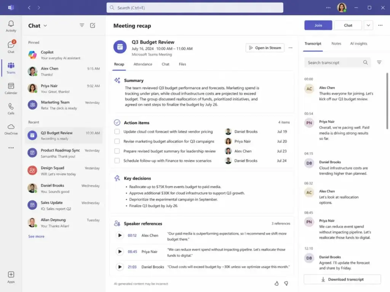Open the Apps plus icon

[x=11, y=277]
